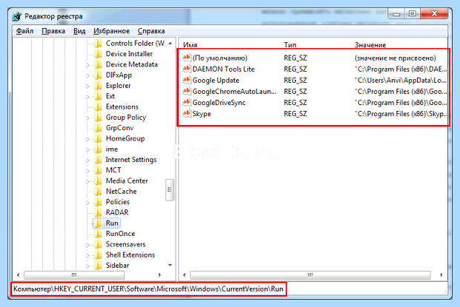Click the tree pane vertical scrollbar thumb
The width and height of the screenshot is (460, 307).
170,190
